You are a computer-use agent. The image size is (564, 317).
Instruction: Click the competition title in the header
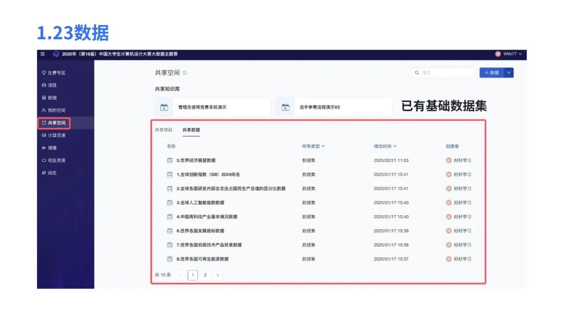pos(120,54)
